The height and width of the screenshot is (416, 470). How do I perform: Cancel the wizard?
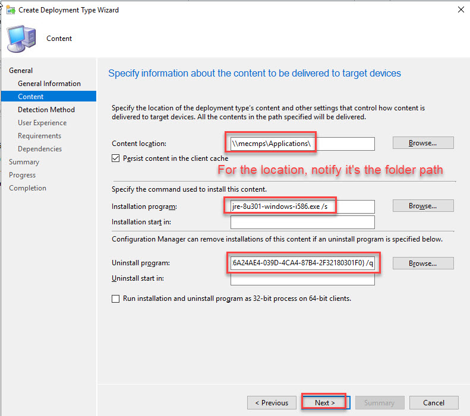[x=433, y=402]
